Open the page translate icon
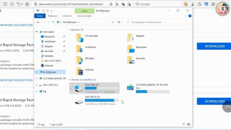Viewport: 231px width, 130px height. 117,4
